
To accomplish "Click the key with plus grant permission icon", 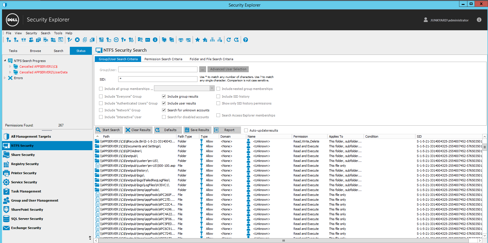I will click(x=9, y=40).
